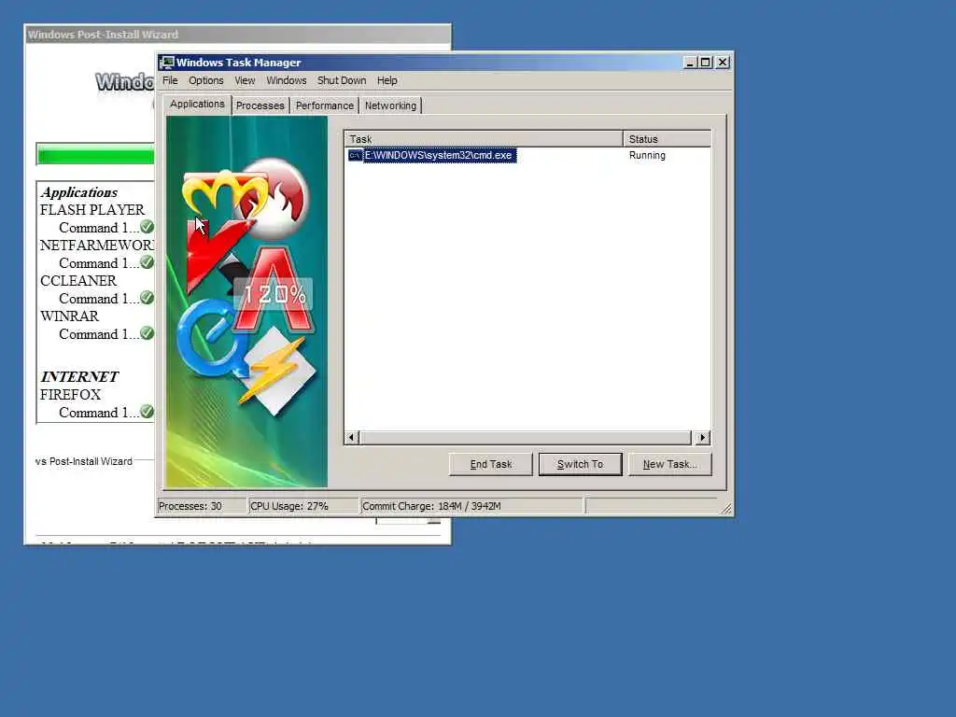Click the task list left scroll arrow
956x717 pixels.
tap(352, 437)
